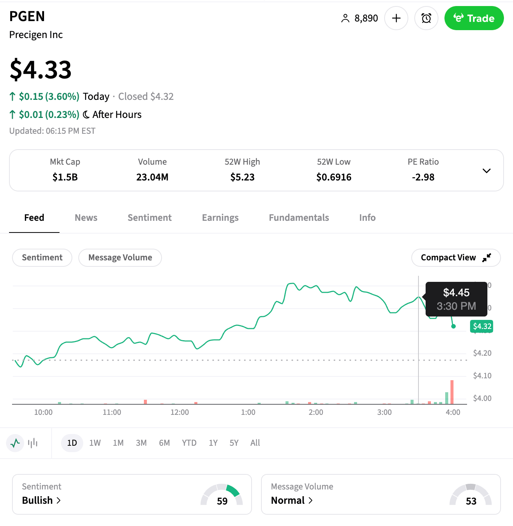This screenshot has height=526, width=513.
Task: Toggle the Message Volume chart overlay pill
Action: (x=120, y=258)
